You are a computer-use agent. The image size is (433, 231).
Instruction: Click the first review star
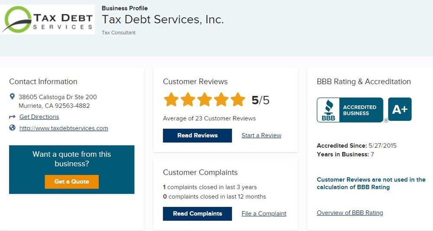coord(171,99)
